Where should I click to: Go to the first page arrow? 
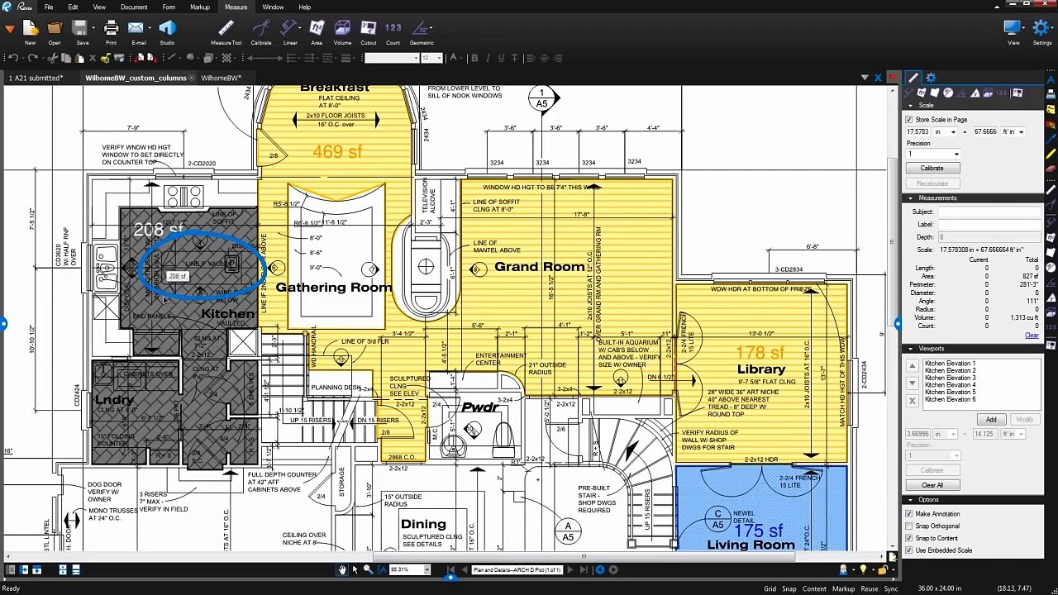[x=450, y=569]
